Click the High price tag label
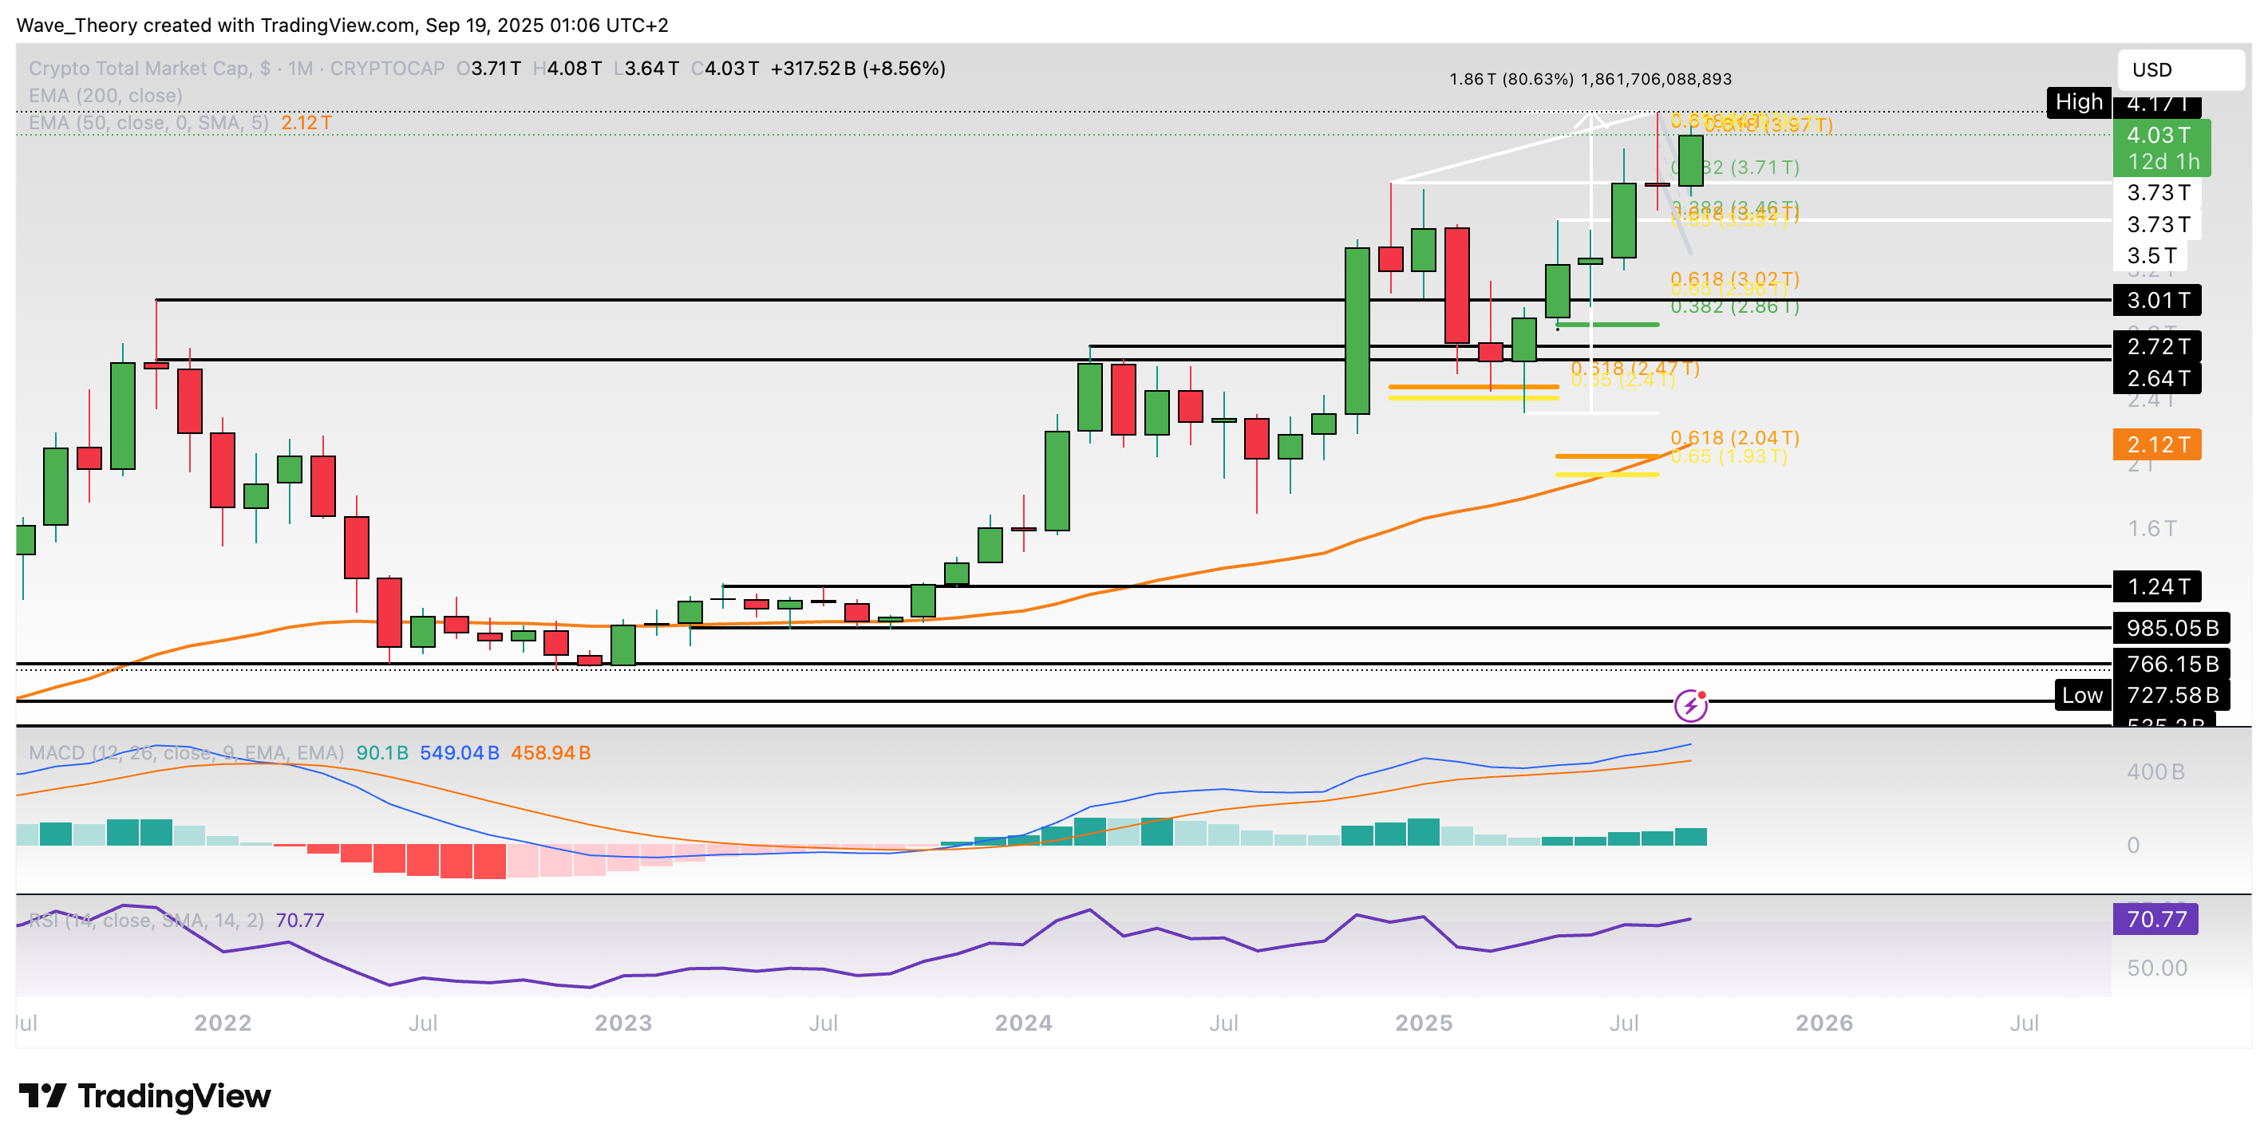The height and width of the screenshot is (1144, 2268). click(x=2079, y=102)
